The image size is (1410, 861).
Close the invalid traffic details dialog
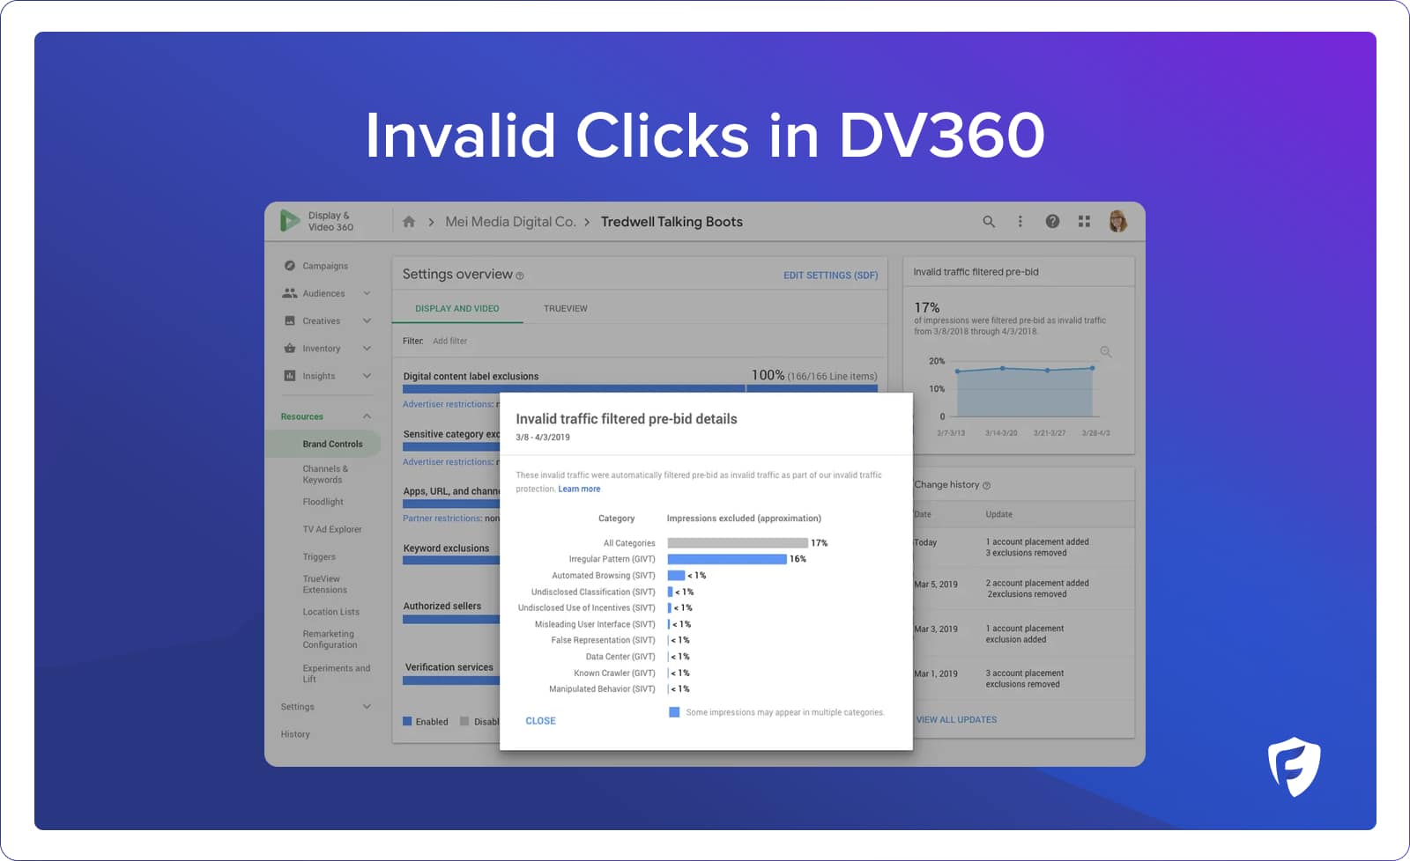point(540,721)
